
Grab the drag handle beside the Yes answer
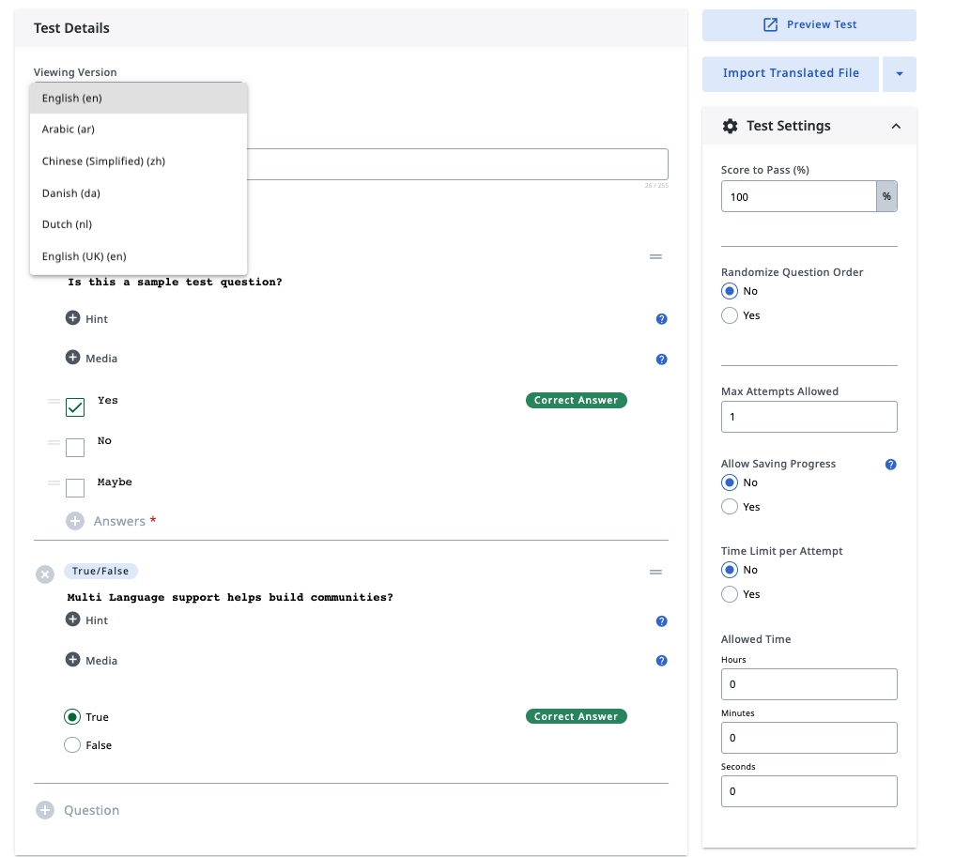click(54, 401)
